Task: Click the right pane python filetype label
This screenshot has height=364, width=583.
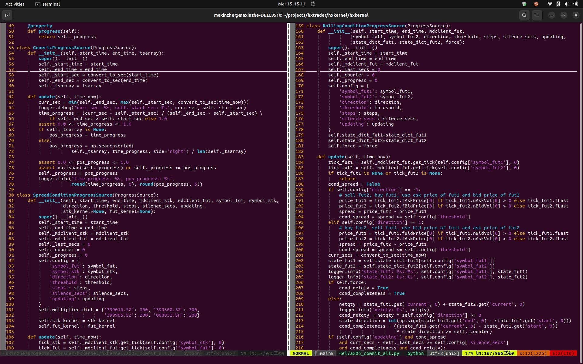Action: (415, 353)
